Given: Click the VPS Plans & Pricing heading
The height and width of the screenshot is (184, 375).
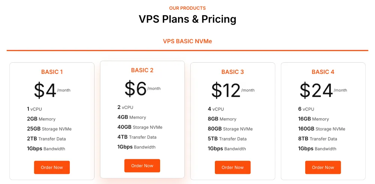Looking at the screenshot, I should pyautogui.click(x=187, y=19).
